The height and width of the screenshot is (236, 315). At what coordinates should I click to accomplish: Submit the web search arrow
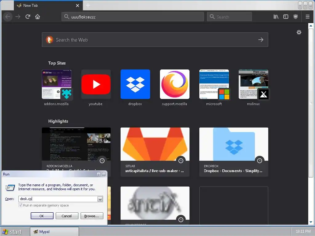261,40
